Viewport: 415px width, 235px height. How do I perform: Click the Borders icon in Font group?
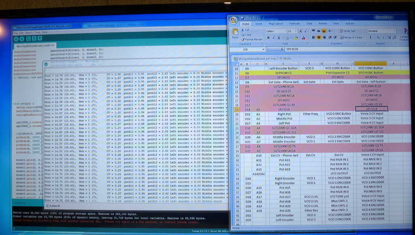click(x=287, y=38)
